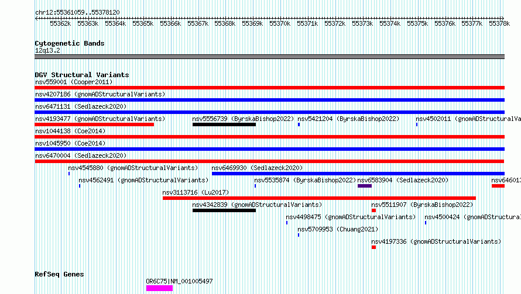
Task: Click the small blue marker under nsv4545880
Action: point(69,174)
